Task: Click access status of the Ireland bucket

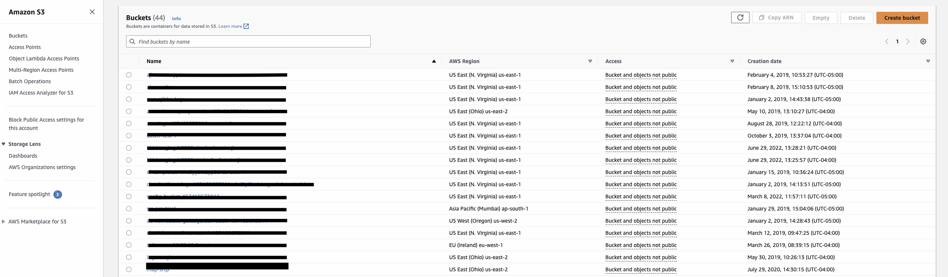Action: point(641,245)
